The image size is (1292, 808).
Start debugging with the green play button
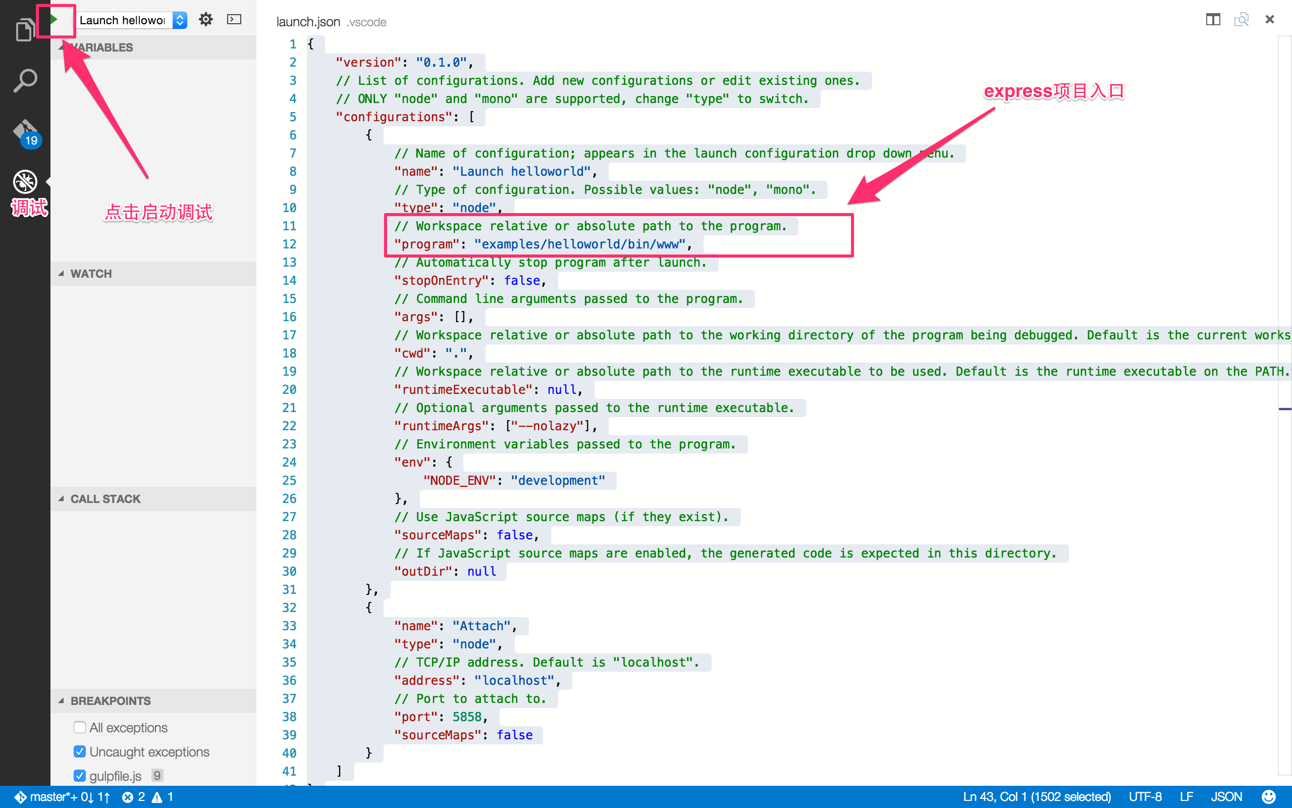click(54, 20)
